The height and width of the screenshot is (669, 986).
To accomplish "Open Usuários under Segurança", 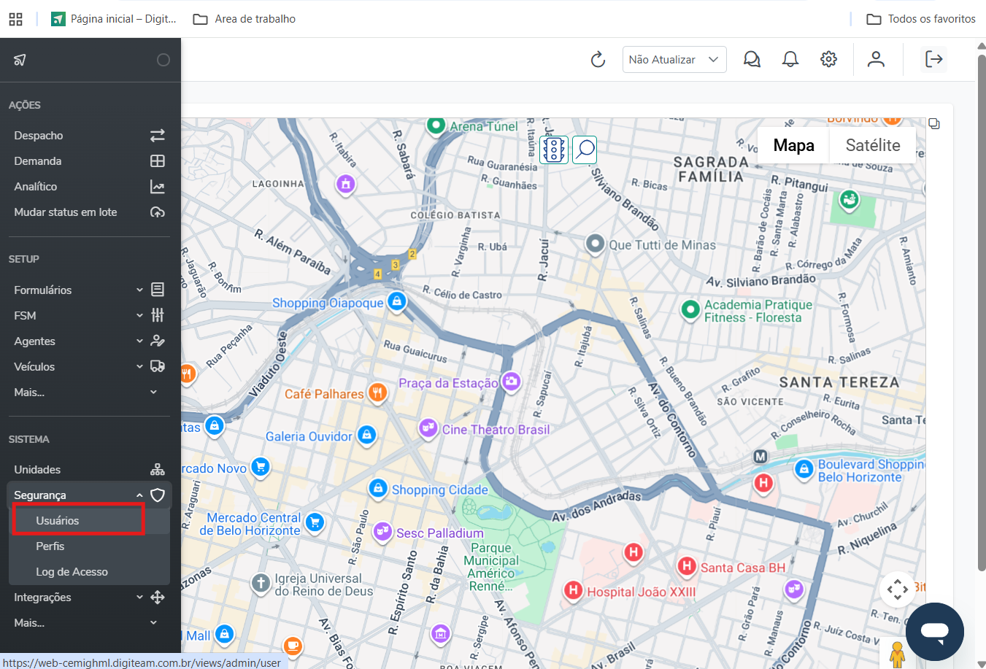I will click(x=58, y=521).
